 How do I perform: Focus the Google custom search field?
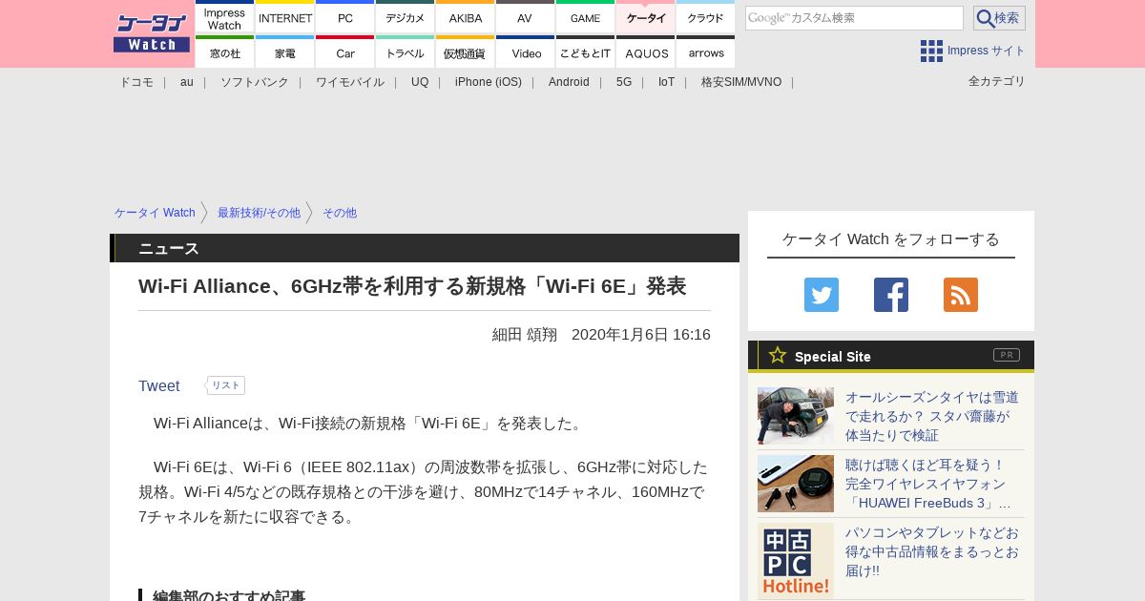coord(854,18)
